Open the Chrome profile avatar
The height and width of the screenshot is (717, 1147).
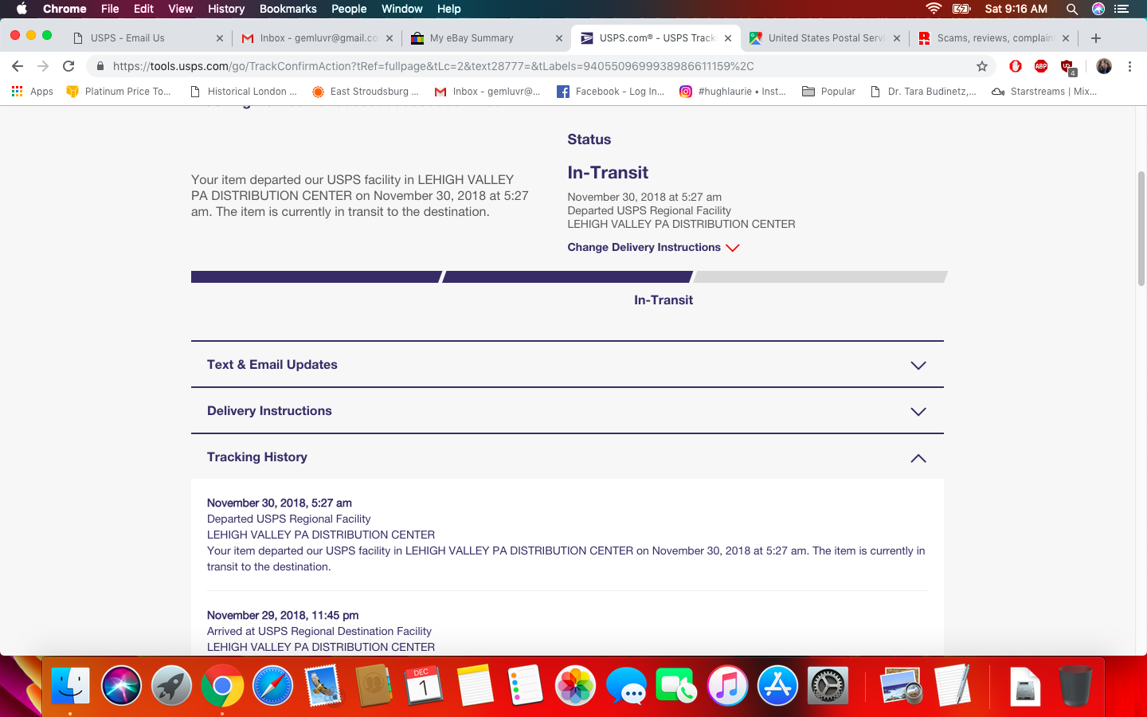[1104, 66]
